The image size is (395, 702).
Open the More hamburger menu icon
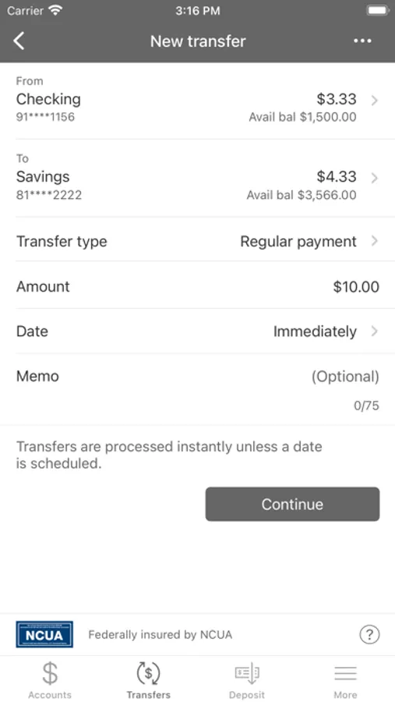345,673
